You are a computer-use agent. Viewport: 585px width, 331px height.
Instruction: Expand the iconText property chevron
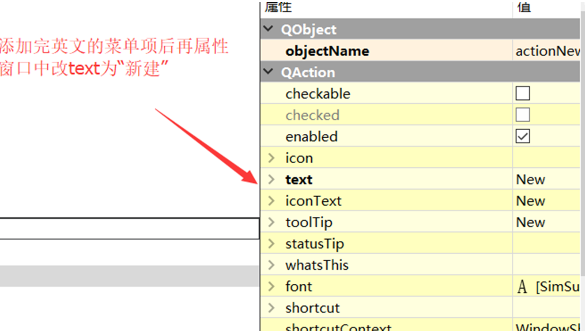[272, 201]
